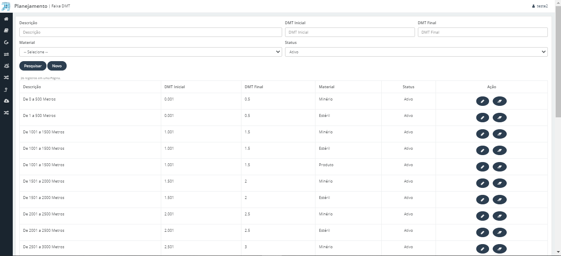Image resolution: width=561 pixels, height=256 pixels.
Task: Erase the 2001 a 2500 Minério row
Action: pos(499,216)
